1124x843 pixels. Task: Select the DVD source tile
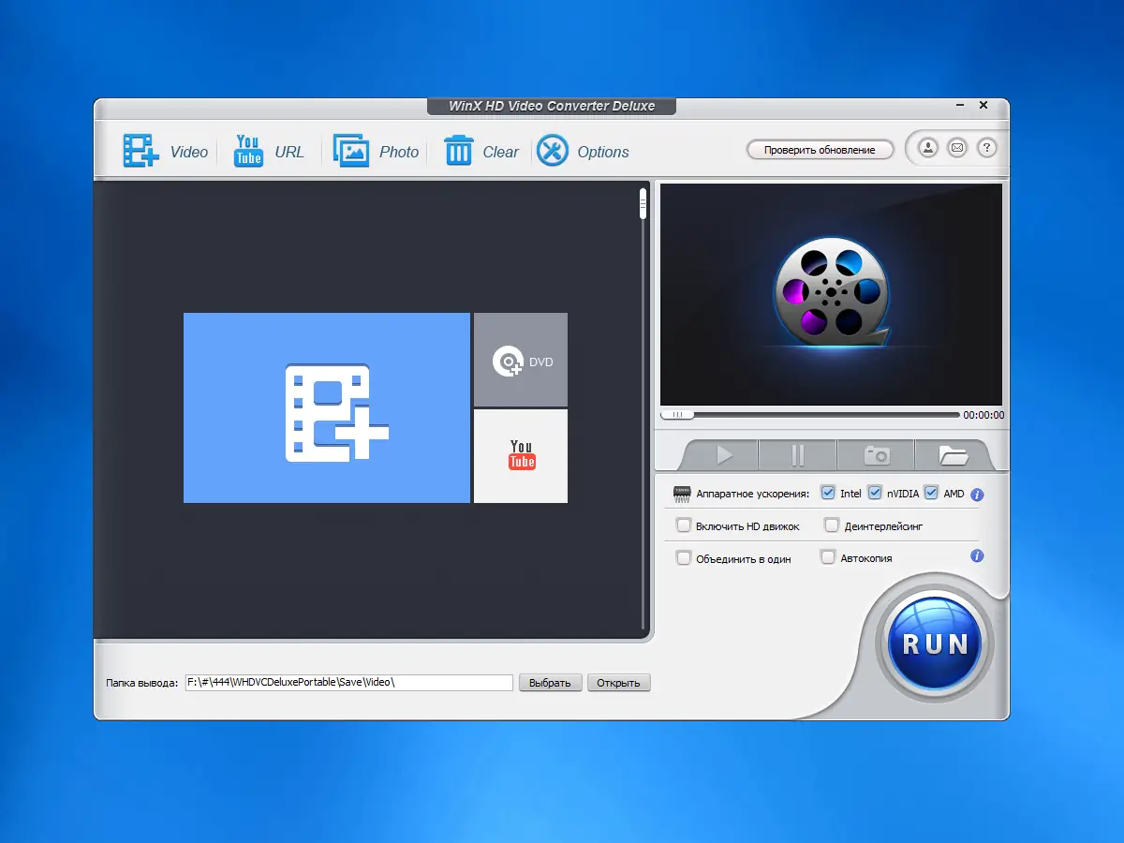point(520,360)
